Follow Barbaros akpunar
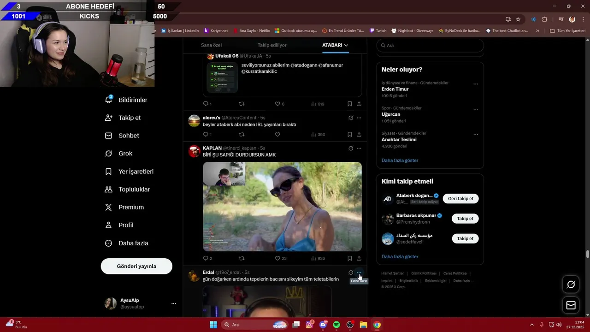This screenshot has height=332, width=590. pos(465,219)
